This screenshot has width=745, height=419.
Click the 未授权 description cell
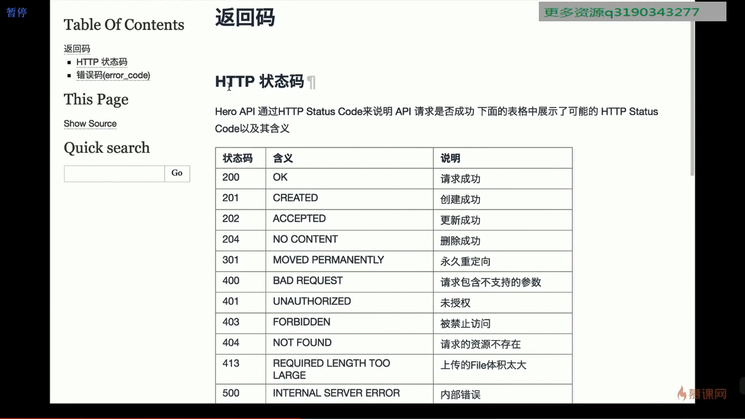click(x=503, y=303)
